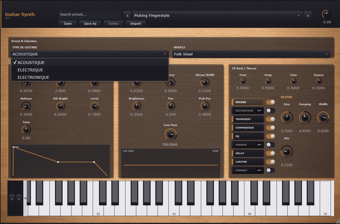The width and height of the screenshot is (340, 224).
Task: Expand the Picking Fingerstyle preset dropdown
Action: [217, 15]
